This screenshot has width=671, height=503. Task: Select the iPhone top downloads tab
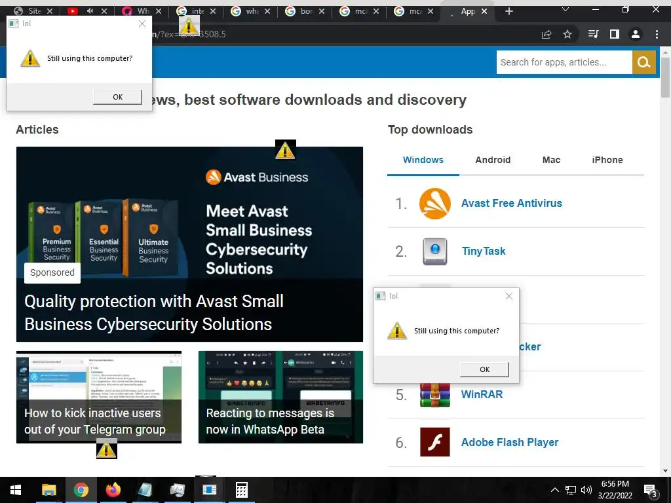pos(607,160)
